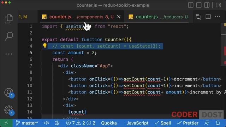Show additional views ellipsis in activity bar
This screenshot has width=226, height=127.
(9, 54)
